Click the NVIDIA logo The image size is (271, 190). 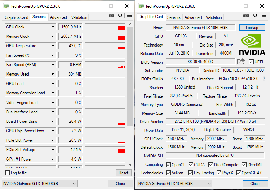point(252,44)
